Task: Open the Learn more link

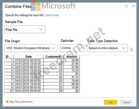Action: pyautogui.click(x=52, y=15)
